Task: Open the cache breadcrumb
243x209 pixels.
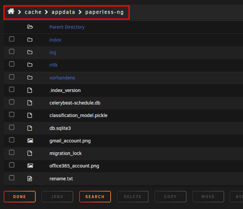Action: 33,12
